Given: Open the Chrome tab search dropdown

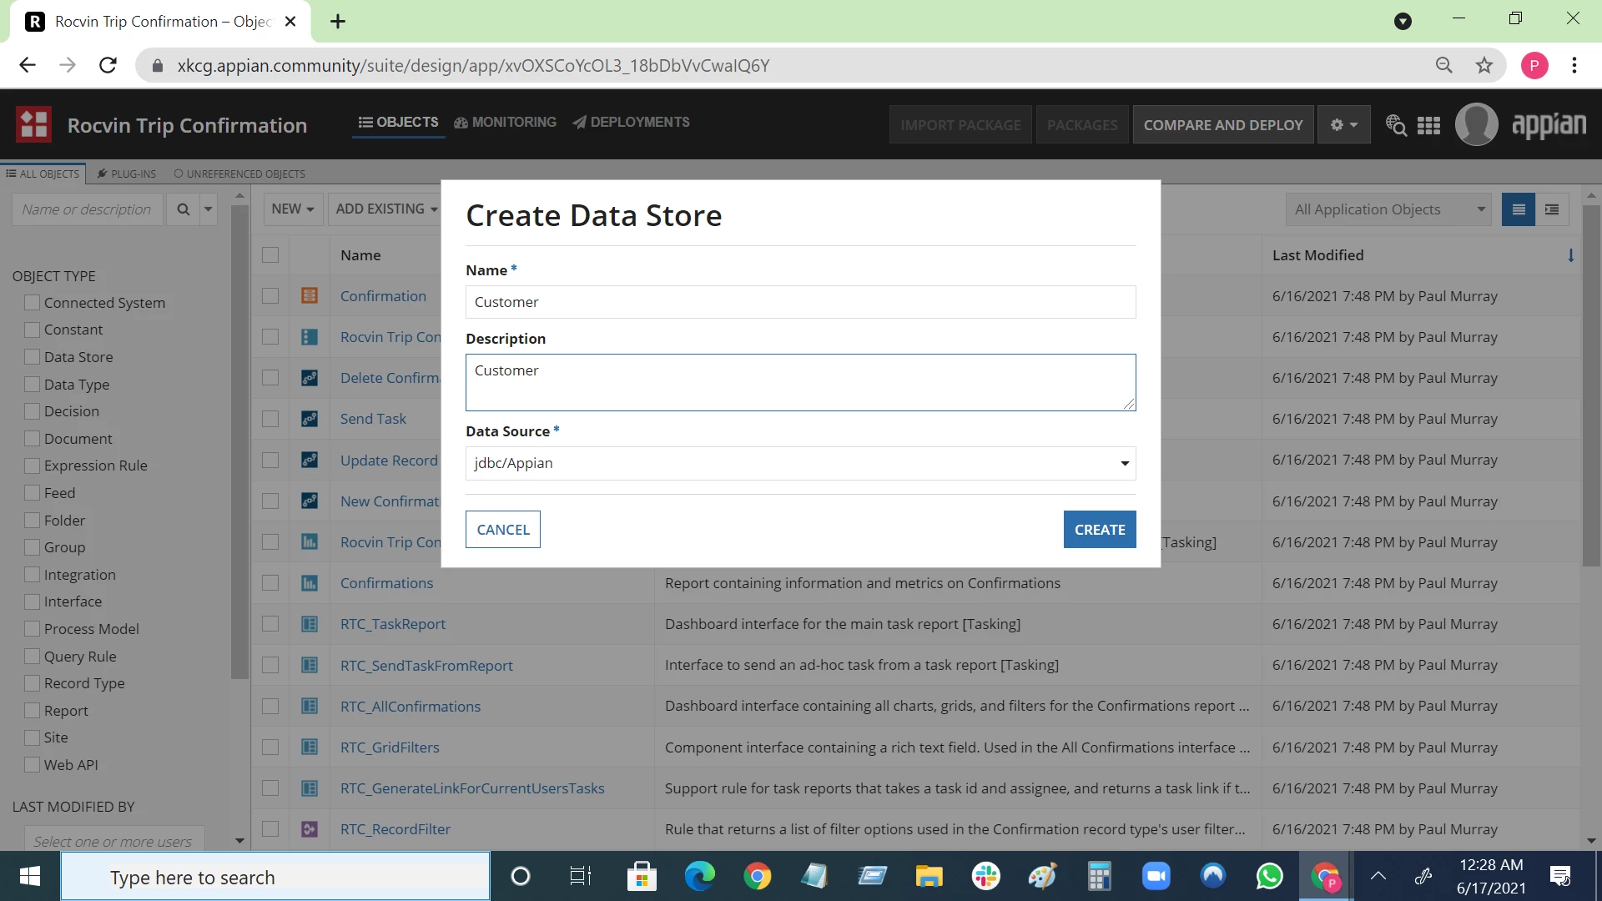Looking at the screenshot, I should pyautogui.click(x=1403, y=22).
